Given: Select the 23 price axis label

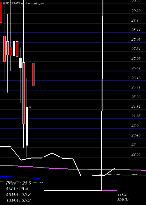Looking at the screenshot, I should (x=133, y=145).
